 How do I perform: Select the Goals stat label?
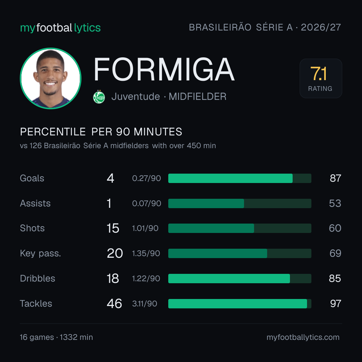pyautogui.click(x=32, y=178)
